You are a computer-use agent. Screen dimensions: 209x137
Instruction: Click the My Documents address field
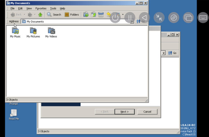click(x=77, y=21)
